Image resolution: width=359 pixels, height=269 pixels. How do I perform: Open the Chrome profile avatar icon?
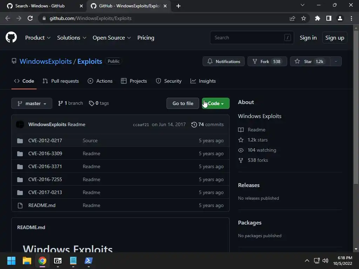(x=340, y=18)
